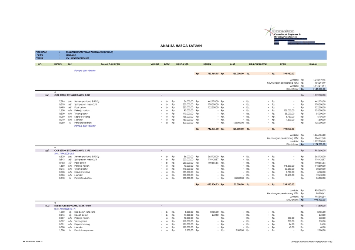Click the 'LOKASI' label
This screenshot has height=250, width=355.
point(39,55)
